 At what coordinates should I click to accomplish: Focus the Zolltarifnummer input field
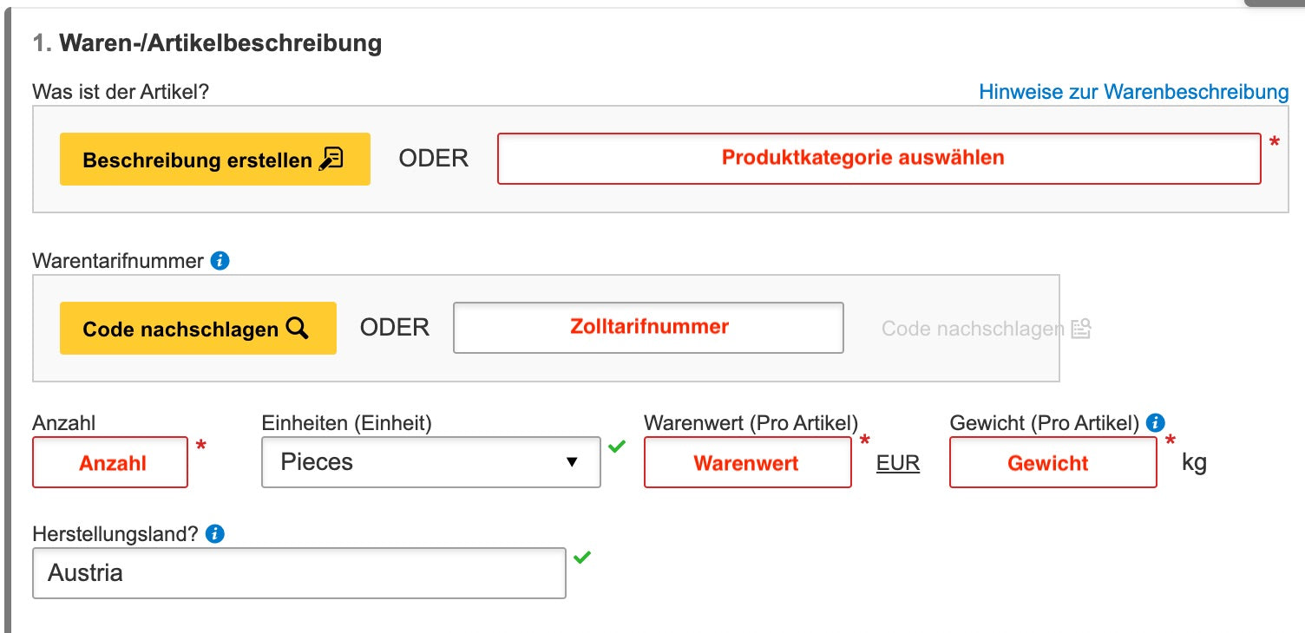coord(648,328)
